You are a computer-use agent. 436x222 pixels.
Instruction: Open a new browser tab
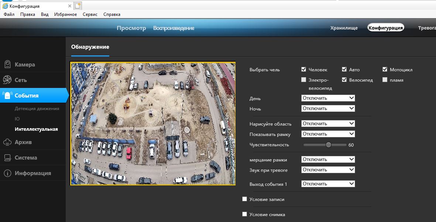[x=78, y=6]
